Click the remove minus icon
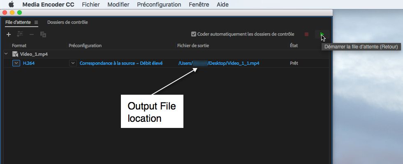Image resolution: width=403 pixels, height=164 pixels. click(31, 34)
